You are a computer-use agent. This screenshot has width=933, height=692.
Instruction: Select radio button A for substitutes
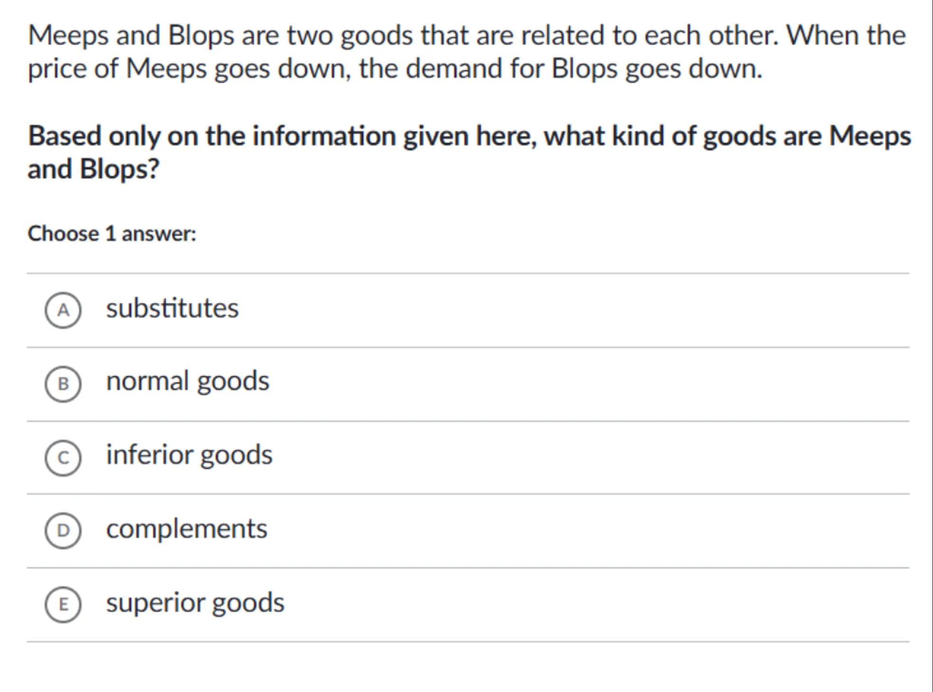tap(63, 310)
